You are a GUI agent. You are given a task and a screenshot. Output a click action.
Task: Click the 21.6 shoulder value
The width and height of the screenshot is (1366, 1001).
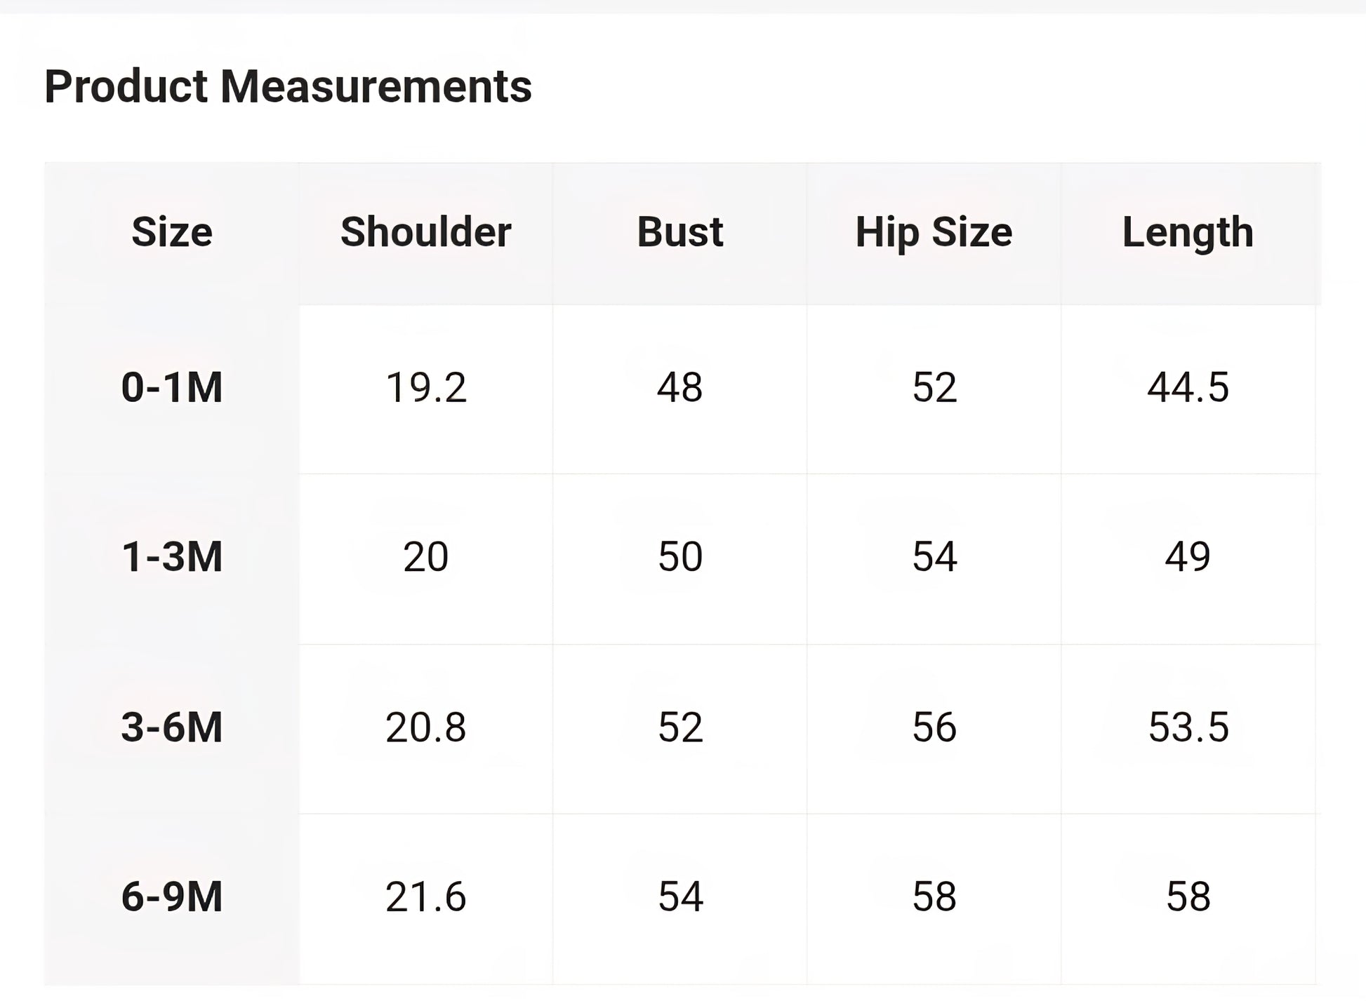pos(426,896)
